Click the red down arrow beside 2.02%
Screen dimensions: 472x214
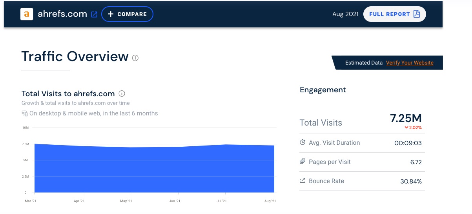pyautogui.click(x=406, y=128)
